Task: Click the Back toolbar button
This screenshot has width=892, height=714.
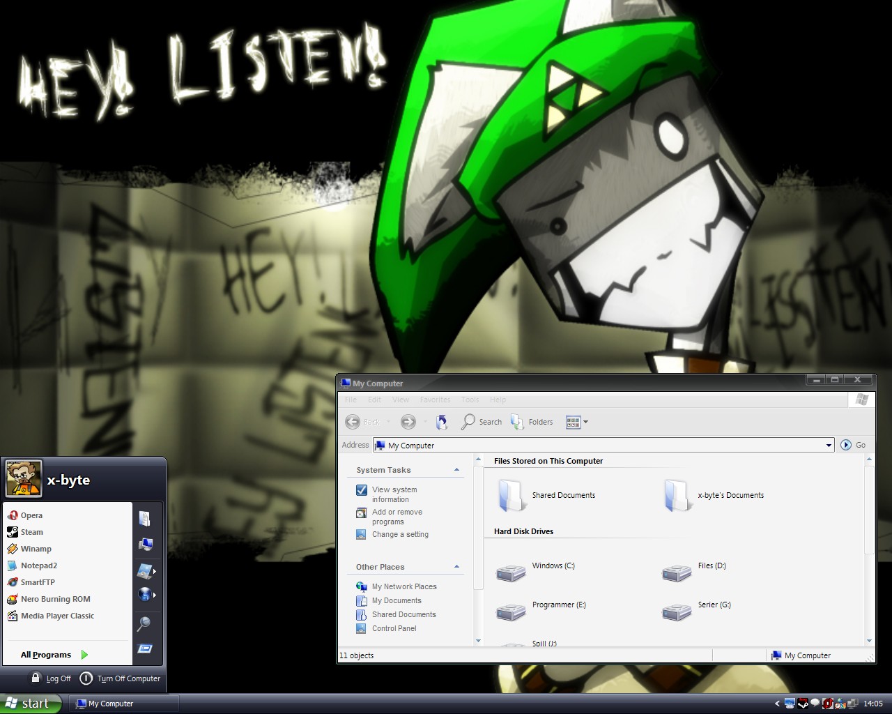Action: [362, 422]
